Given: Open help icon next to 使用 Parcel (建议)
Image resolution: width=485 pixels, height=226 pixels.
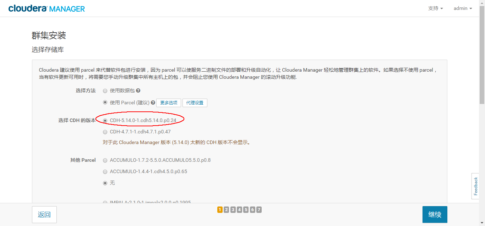Looking at the screenshot, I should point(153,103).
